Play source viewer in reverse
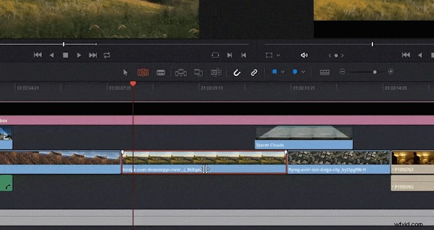The width and height of the screenshot is (434, 230). [52, 55]
